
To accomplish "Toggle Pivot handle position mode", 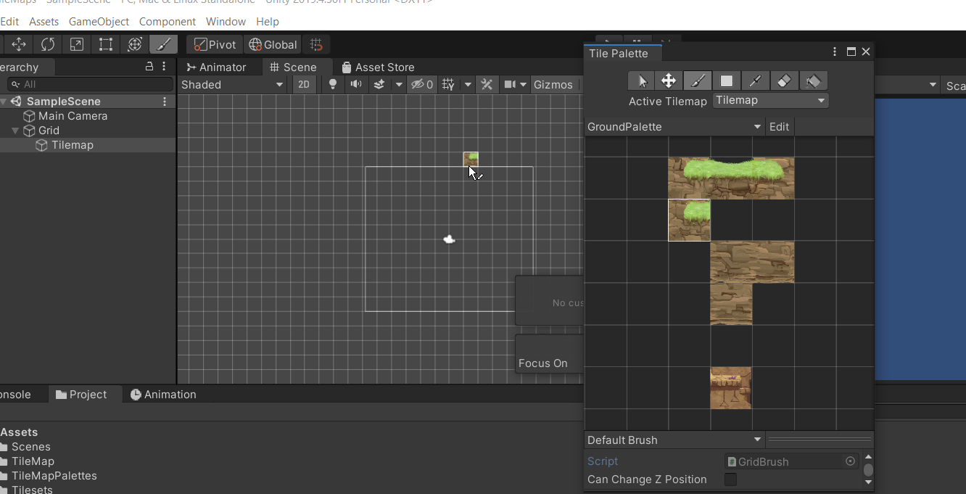I will [215, 44].
